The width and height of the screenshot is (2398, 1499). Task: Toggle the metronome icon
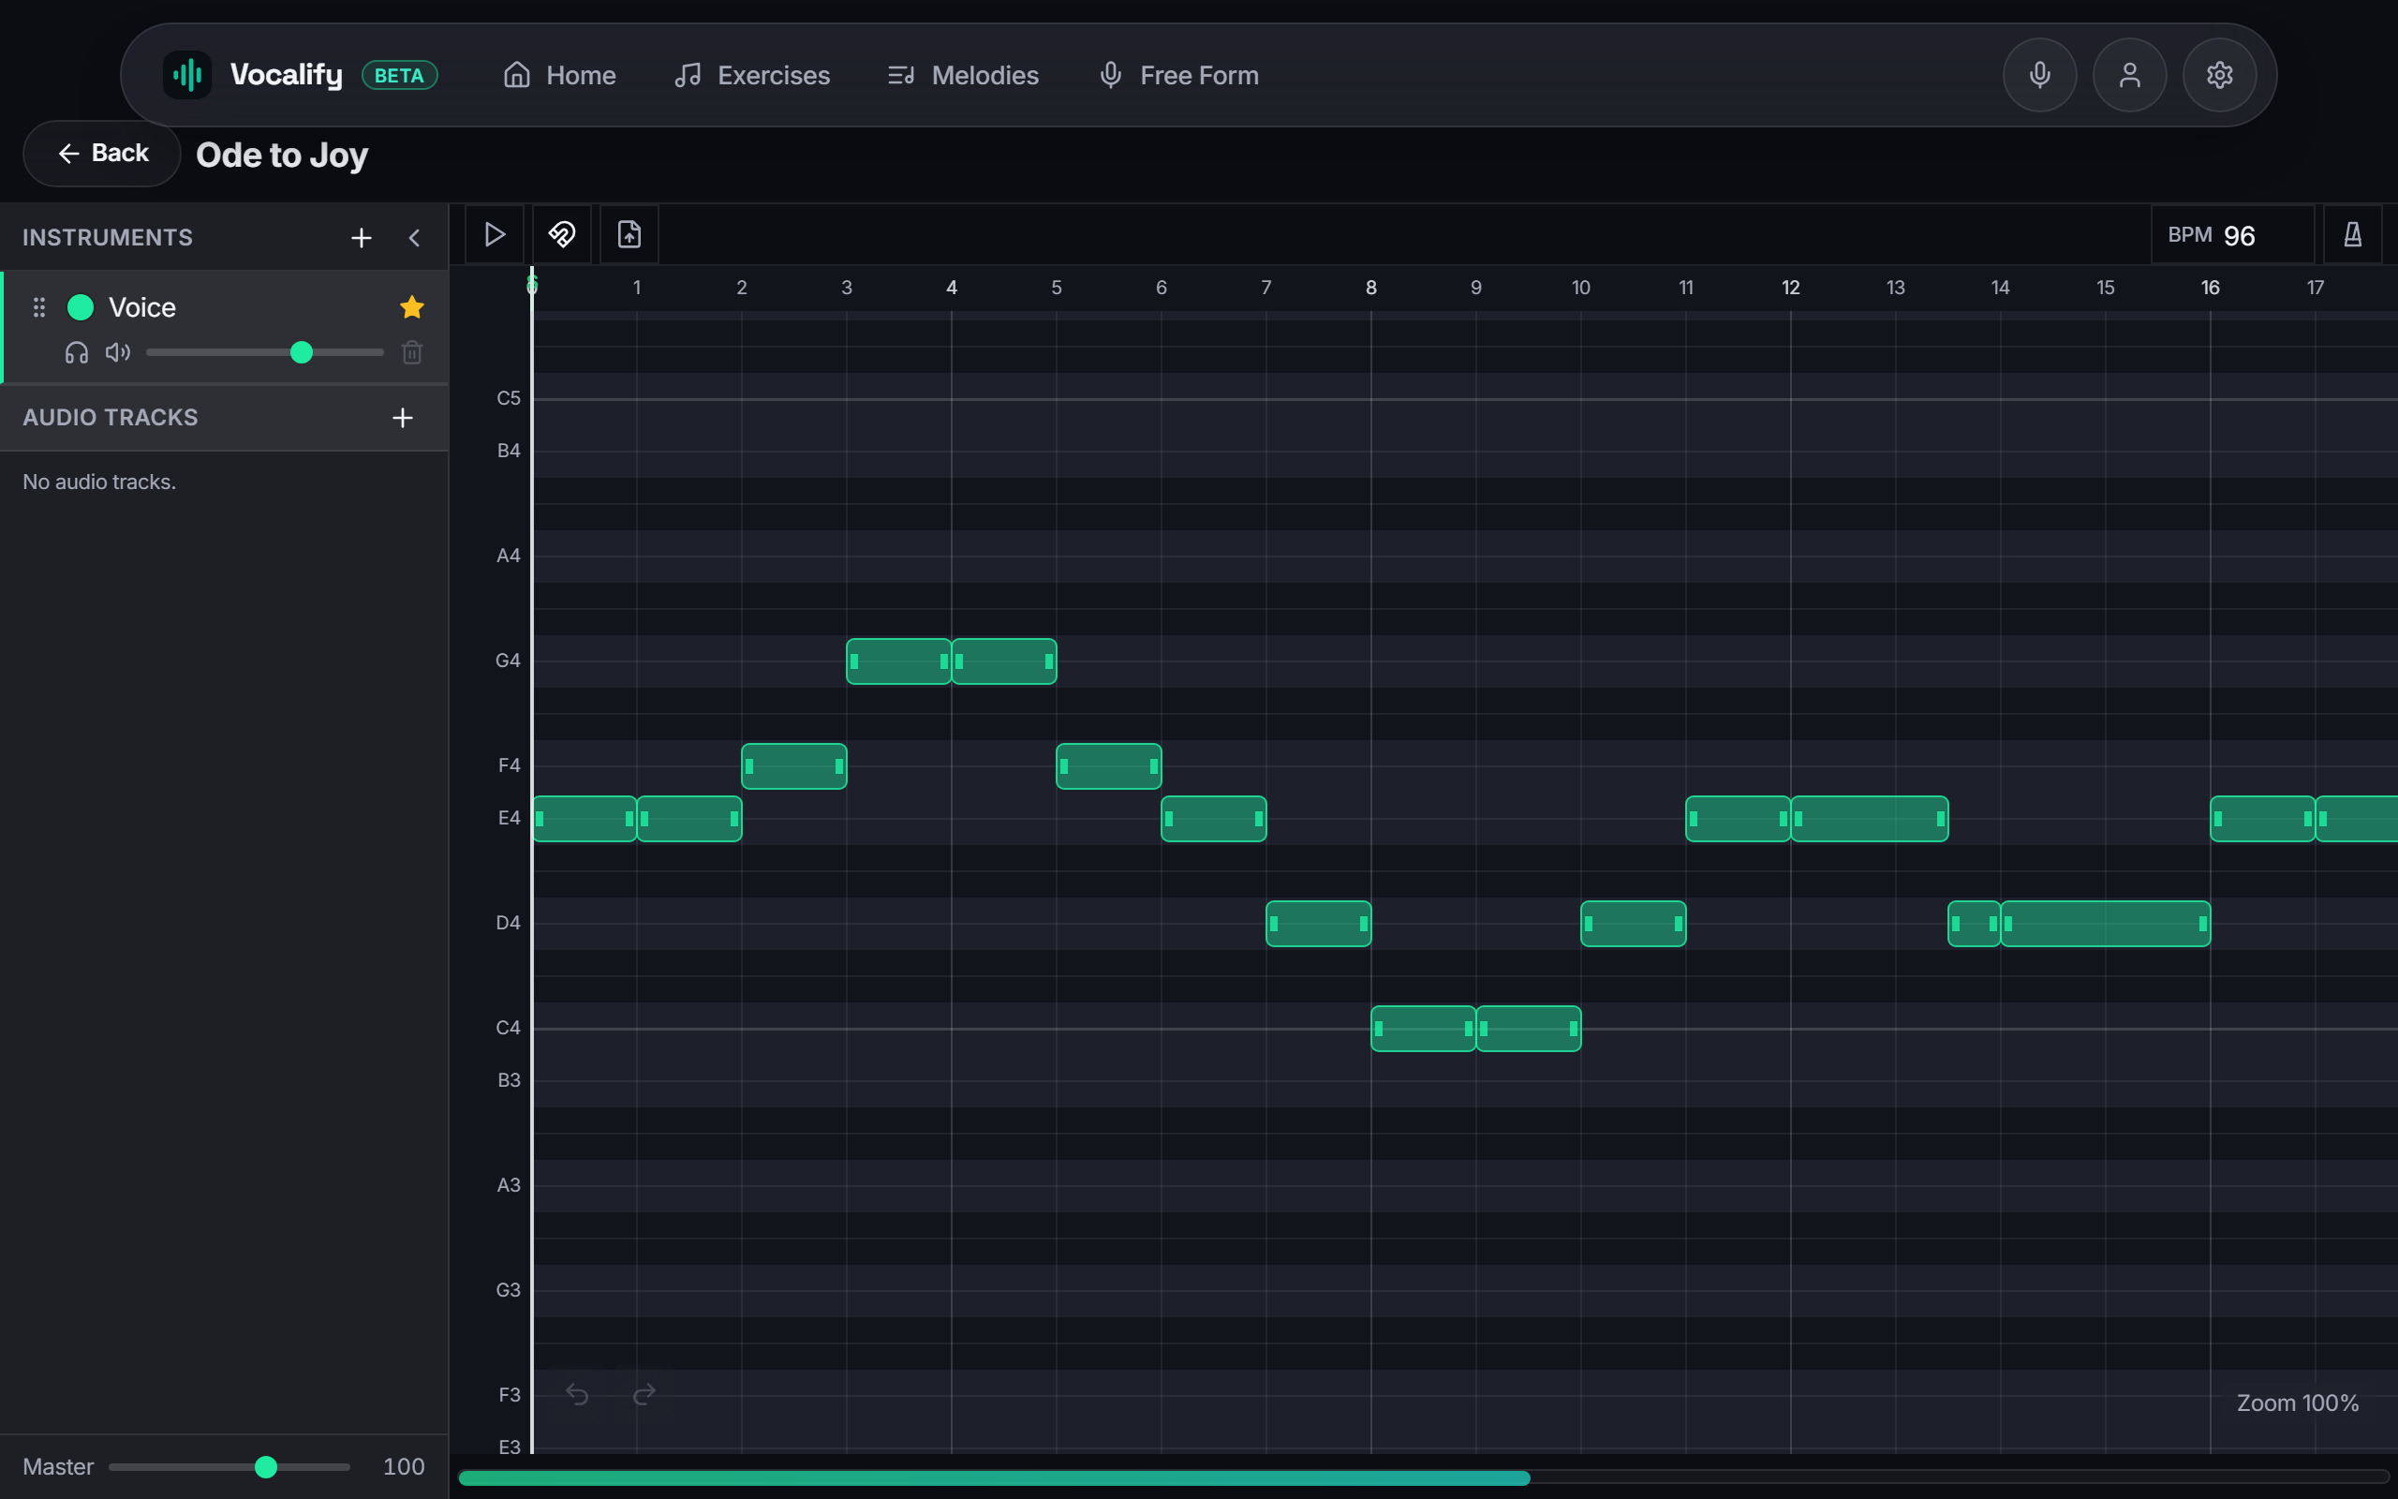[2352, 235]
